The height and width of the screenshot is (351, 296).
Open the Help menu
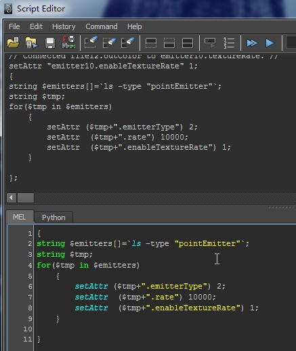pyautogui.click(x=135, y=26)
